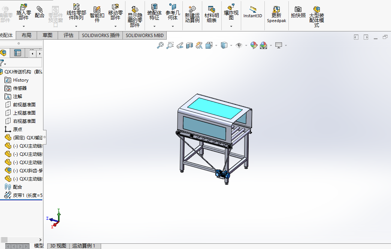This screenshot has width=391, height=249.
Task: Select Model (模型) bottom tab
Action: [x=39, y=246]
